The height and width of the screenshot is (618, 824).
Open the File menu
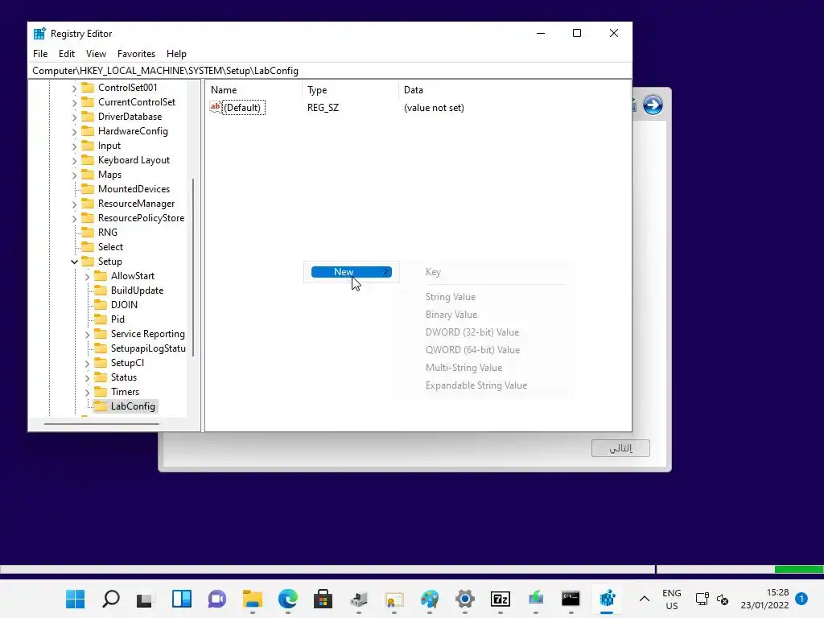(40, 54)
